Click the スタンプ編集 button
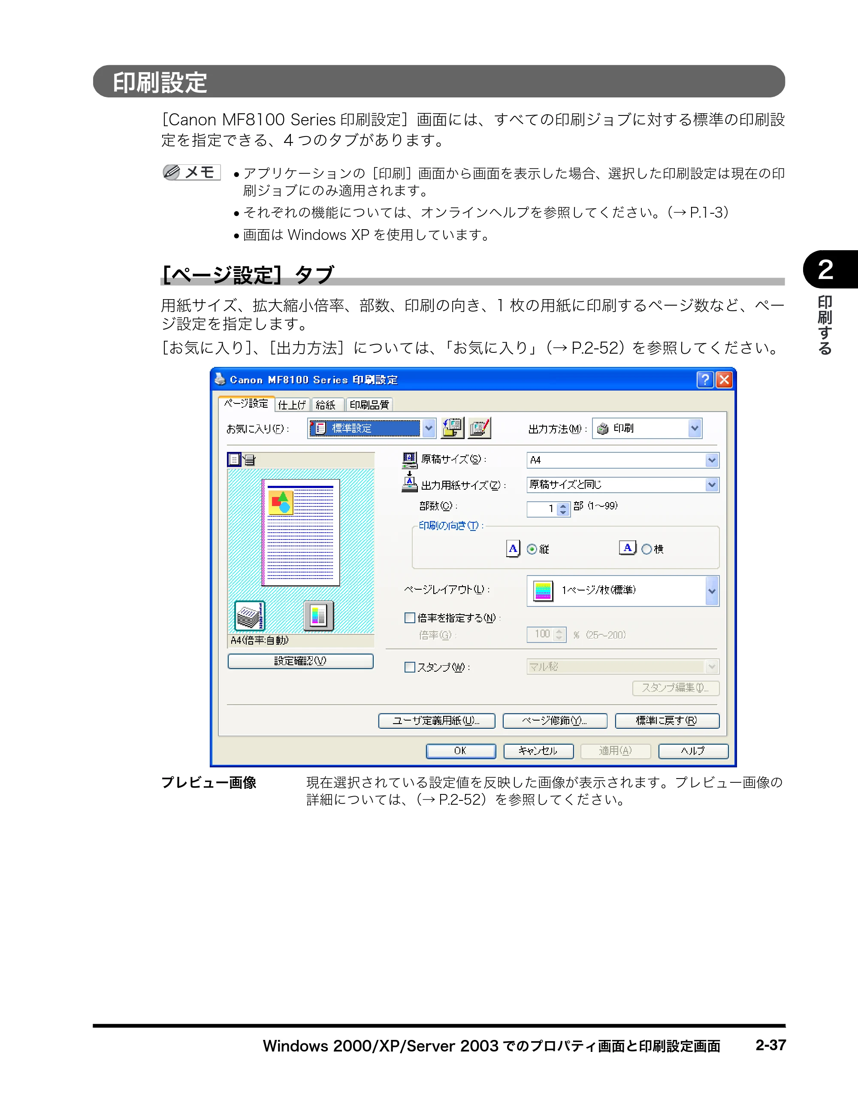The width and height of the screenshot is (858, 1106). point(676,688)
